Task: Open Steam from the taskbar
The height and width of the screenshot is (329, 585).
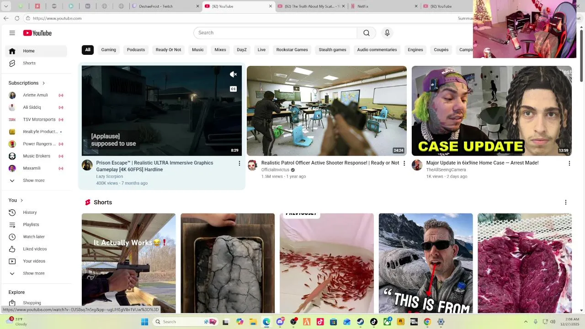Action: coord(361,322)
